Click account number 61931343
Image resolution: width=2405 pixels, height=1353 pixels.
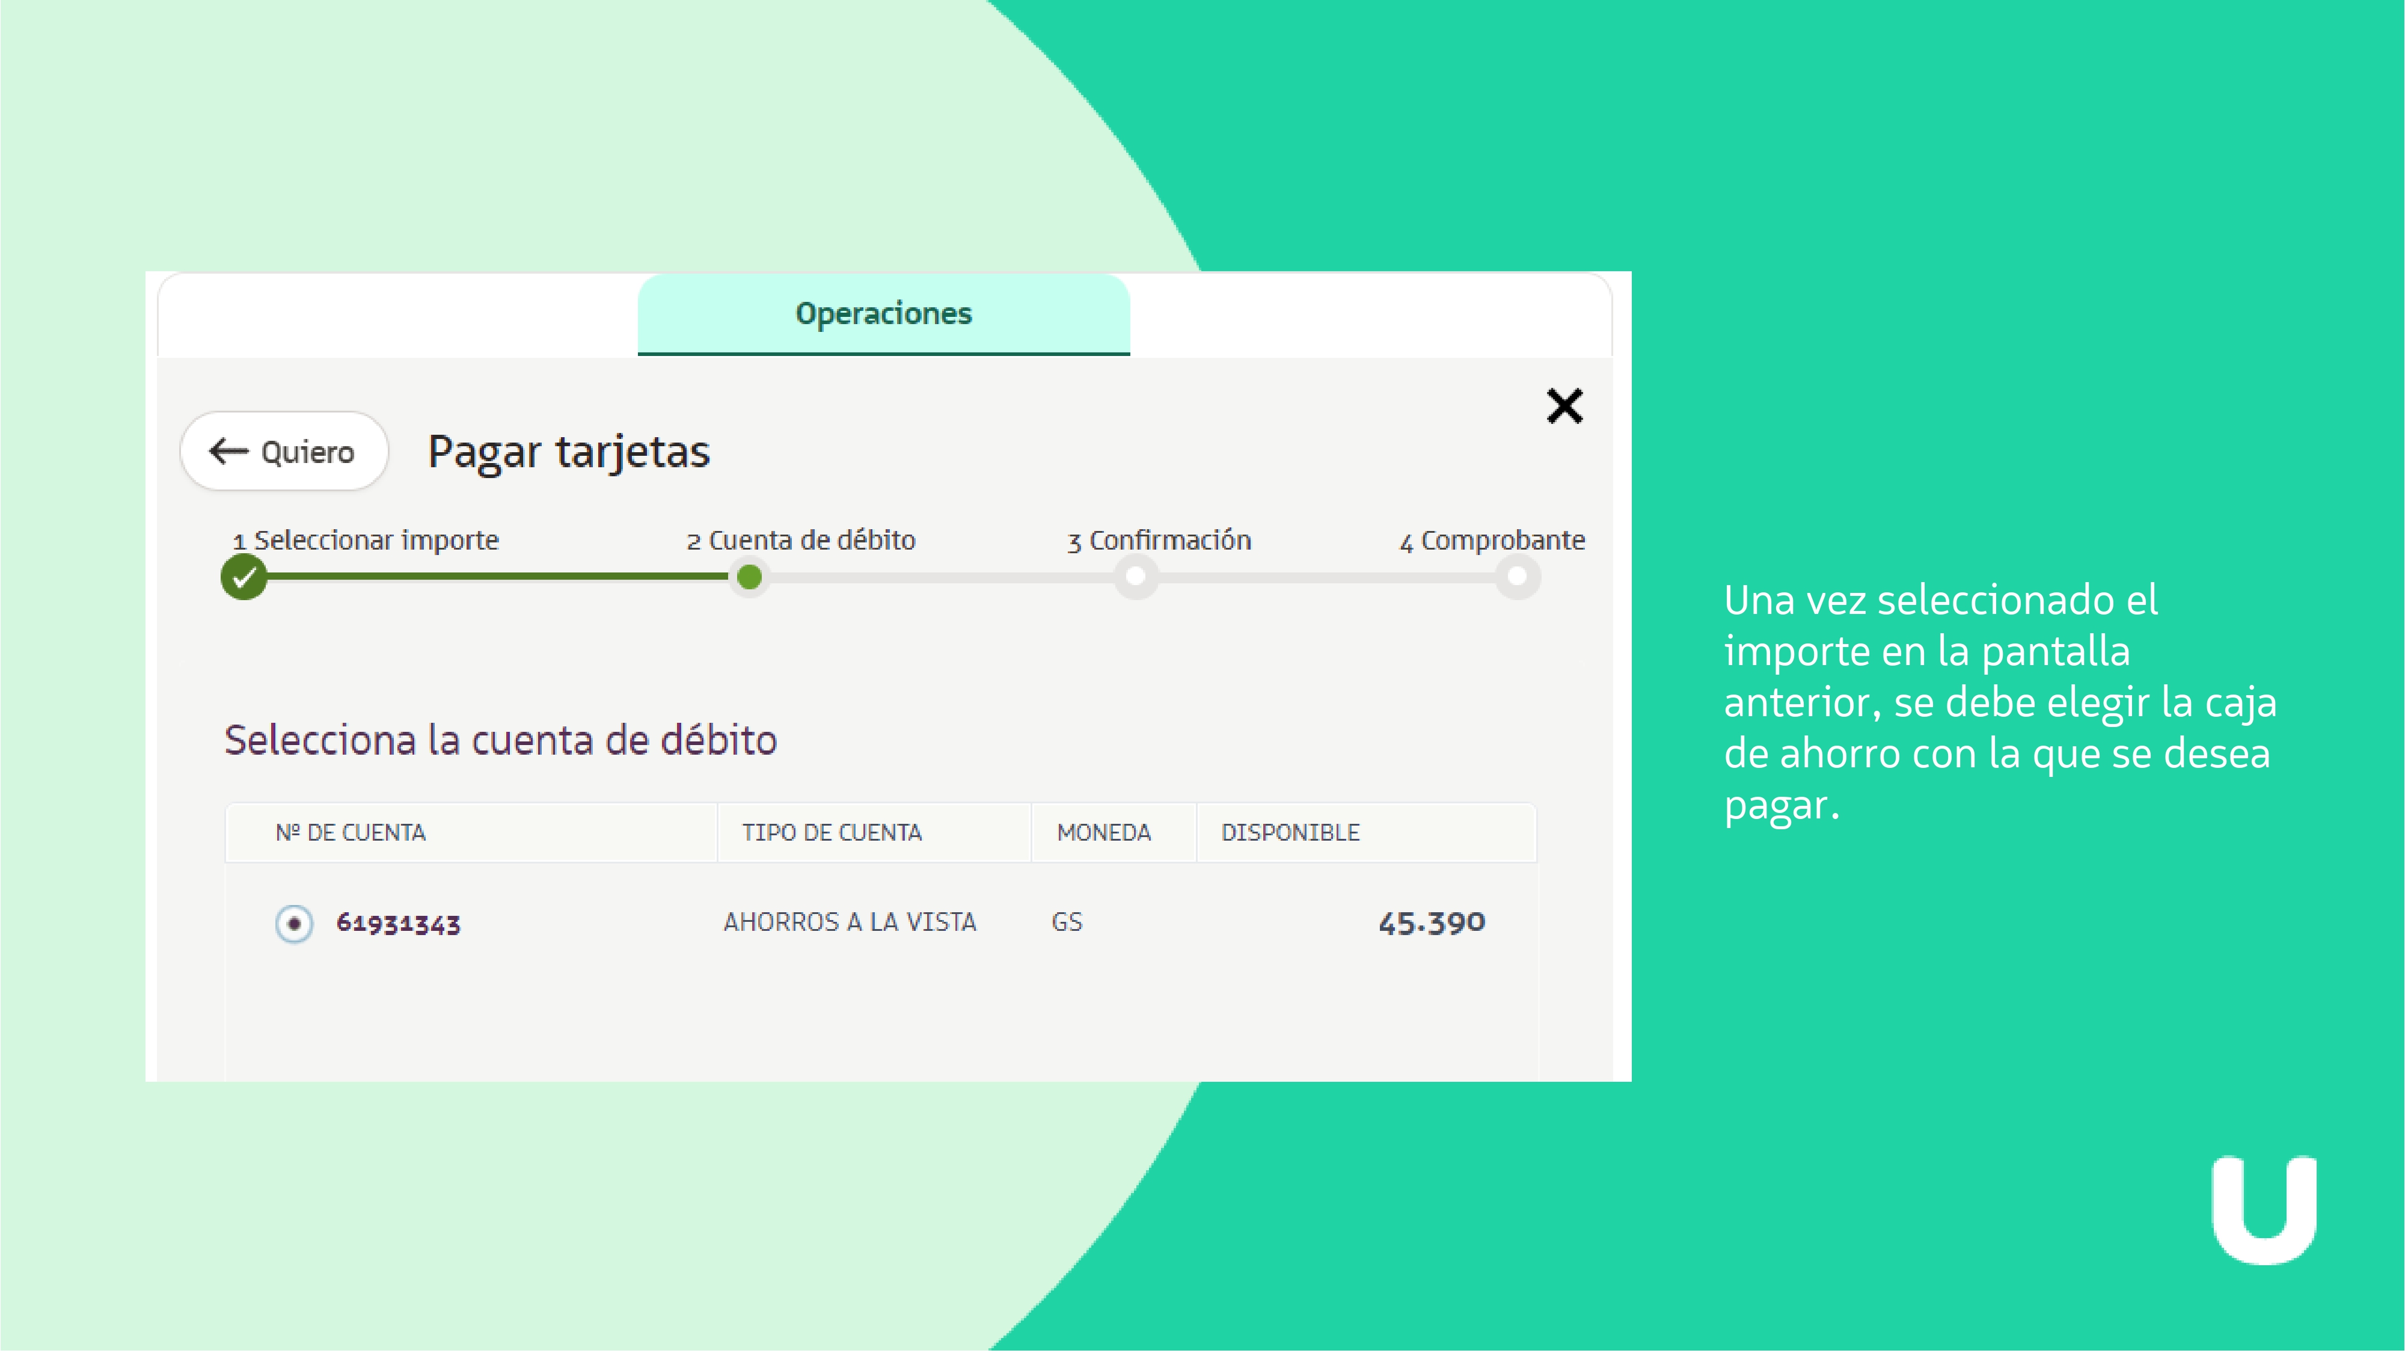pos(399,924)
